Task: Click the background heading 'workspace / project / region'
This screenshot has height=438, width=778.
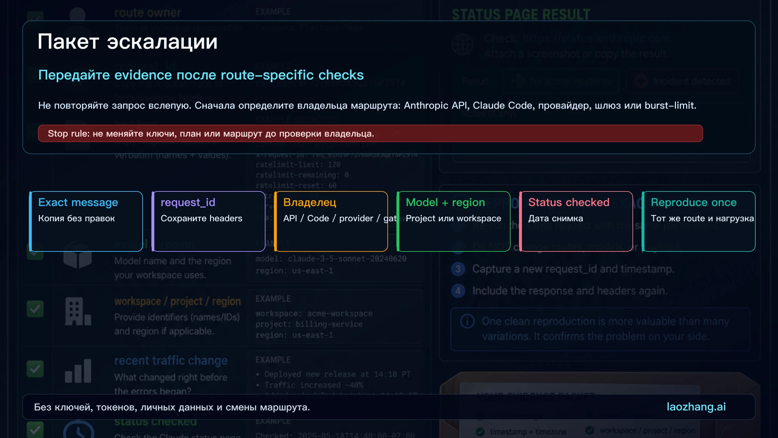Action: (178, 301)
